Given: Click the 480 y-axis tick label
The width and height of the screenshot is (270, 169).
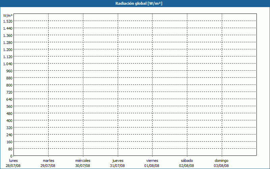Looking at the screenshot, I should (x=9, y=113).
